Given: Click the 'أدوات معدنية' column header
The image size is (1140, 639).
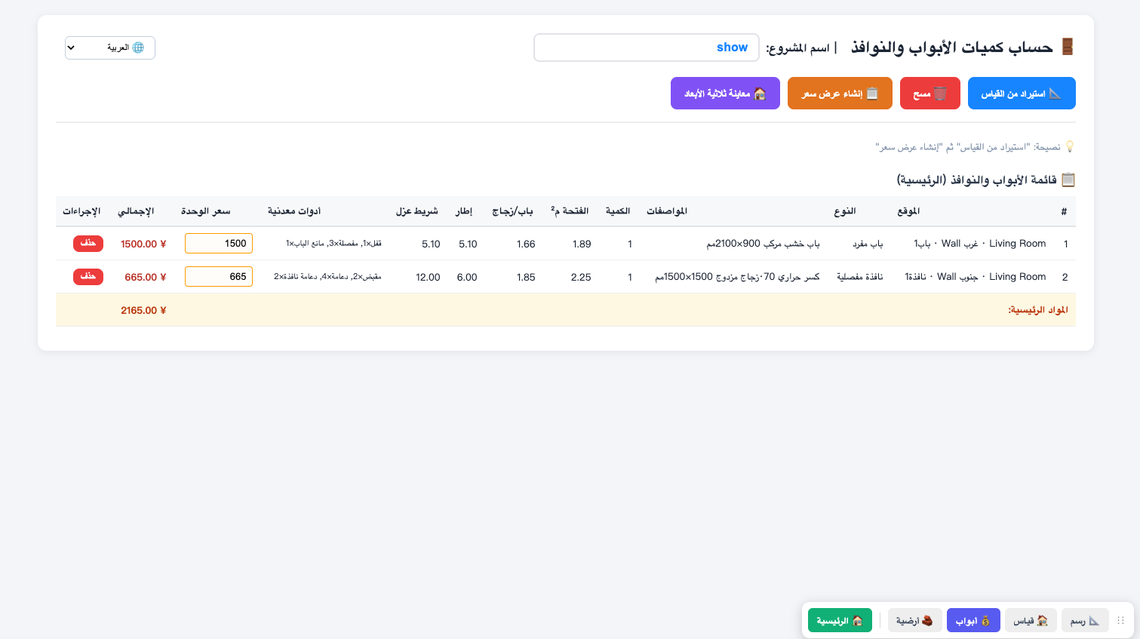Looking at the screenshot, I should click(294, 211).
